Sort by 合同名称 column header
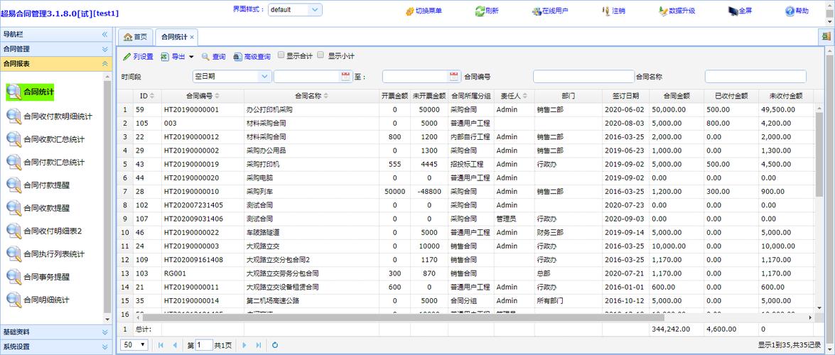Screen dimensions: 835x355 coord(311,97)
